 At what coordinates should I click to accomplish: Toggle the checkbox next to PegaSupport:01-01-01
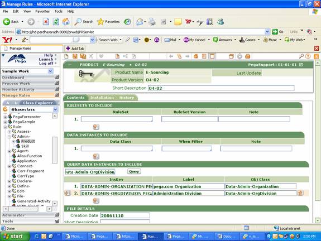(x=301, y=65)
